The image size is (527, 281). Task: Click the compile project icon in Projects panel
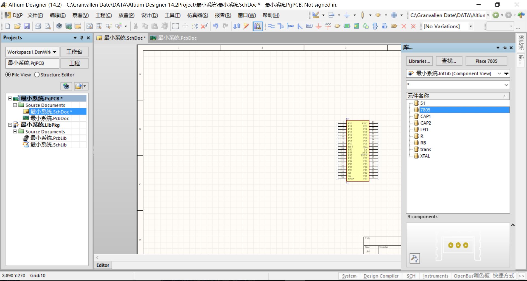pos(66,86)
